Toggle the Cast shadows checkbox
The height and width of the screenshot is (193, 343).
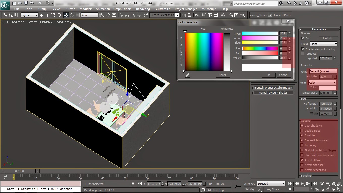click(302, 126)
